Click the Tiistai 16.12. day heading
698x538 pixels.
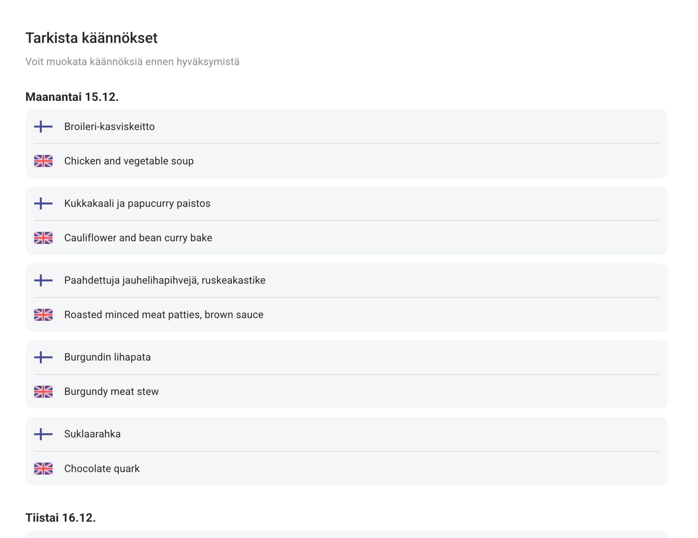(60, 518)
